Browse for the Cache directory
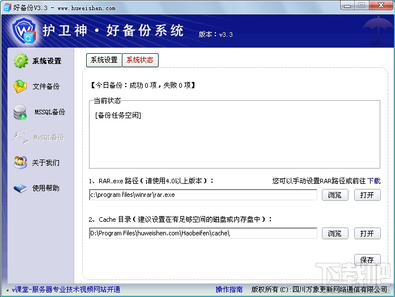 pyautogui.click(x=335, y=234)
